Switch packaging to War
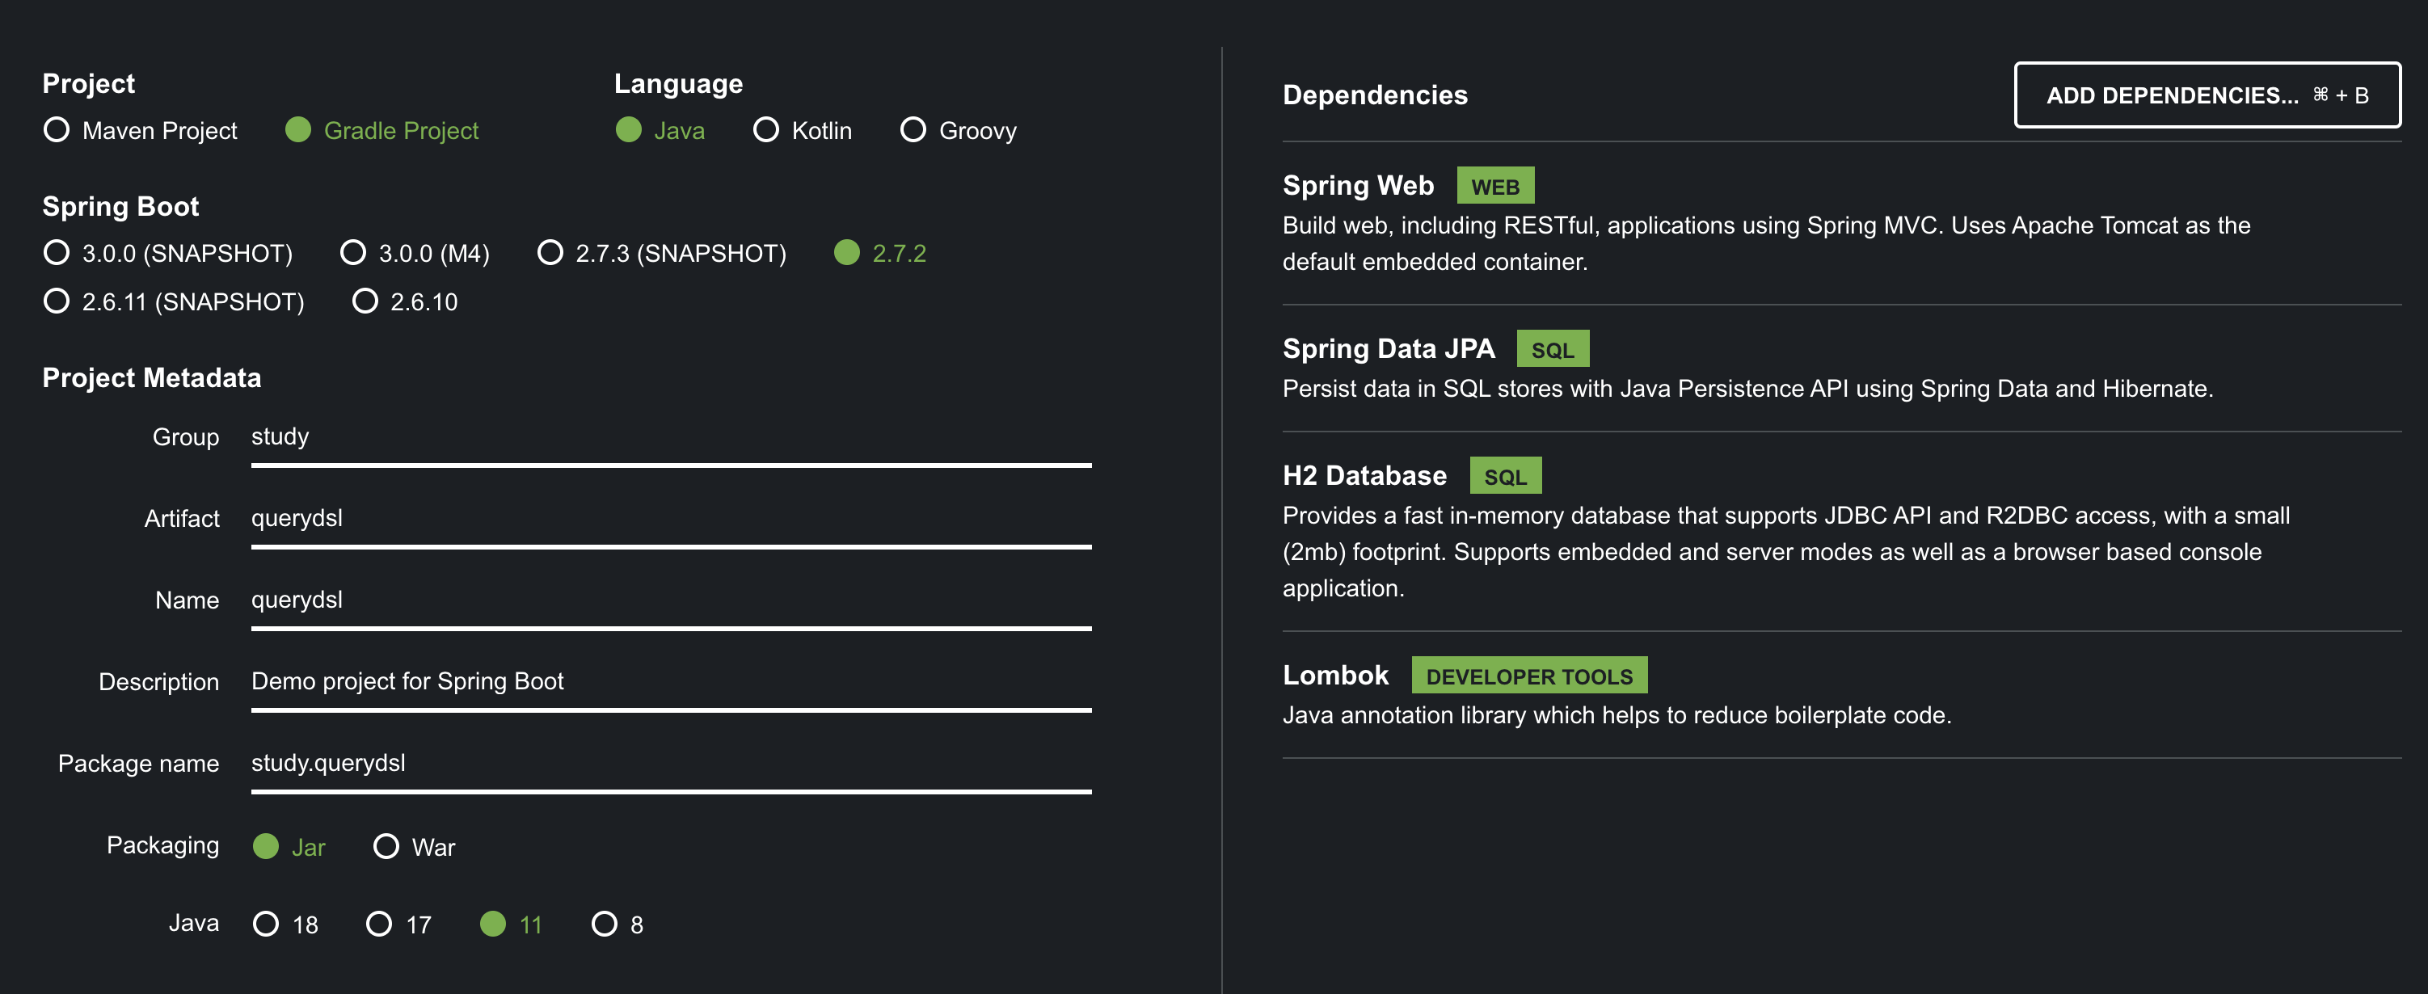The height and width of the screenshot is (994, 2428). [x=386, y=846]
